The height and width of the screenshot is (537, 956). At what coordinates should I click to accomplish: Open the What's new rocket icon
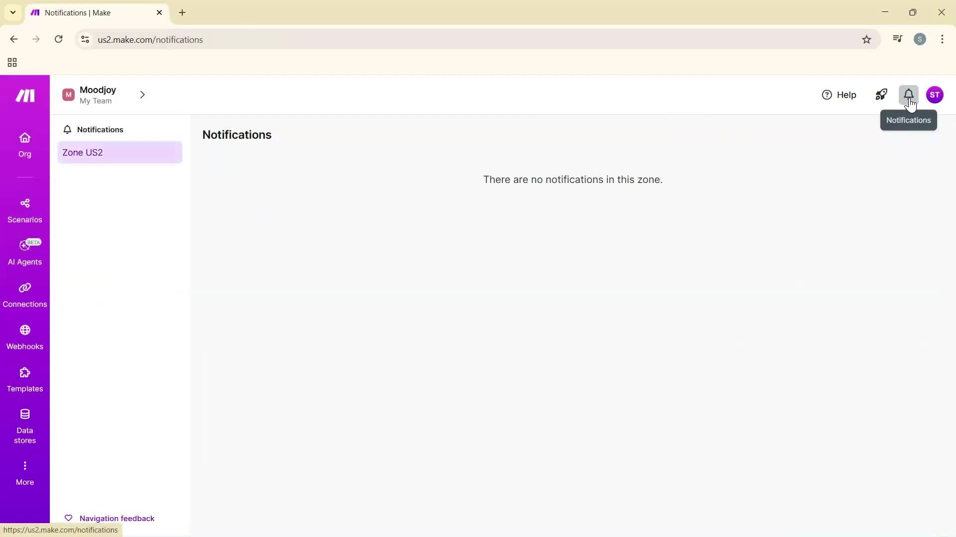[881, 94]
